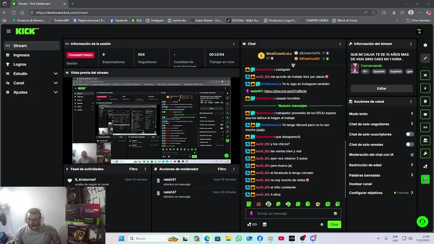Image resolution: width=434 pixels, height=244 pixels.
Task: Open chat settings gear icon
Action: pyautogui.click(x=322, y=224)
